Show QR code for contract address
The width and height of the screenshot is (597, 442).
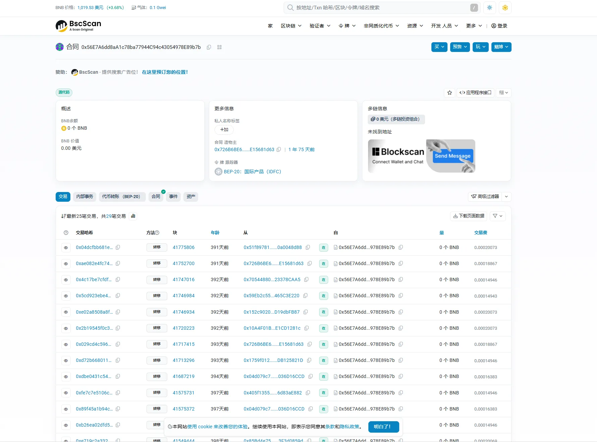pyautogui.click(x=220, y=47)
